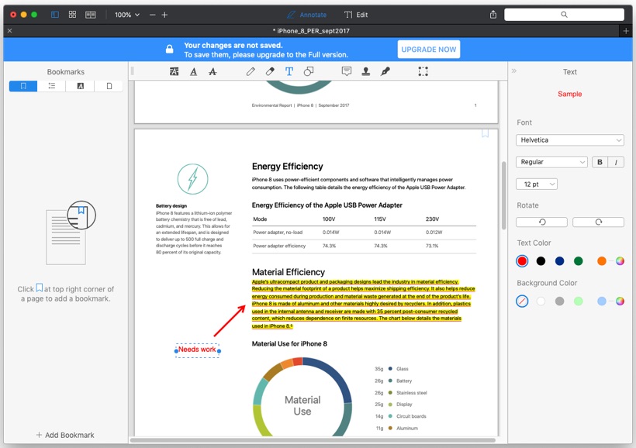Click the vertical document scrollbar
This screenshot has width=636, height=448.
pyautogui.click(x=503, y=195)
